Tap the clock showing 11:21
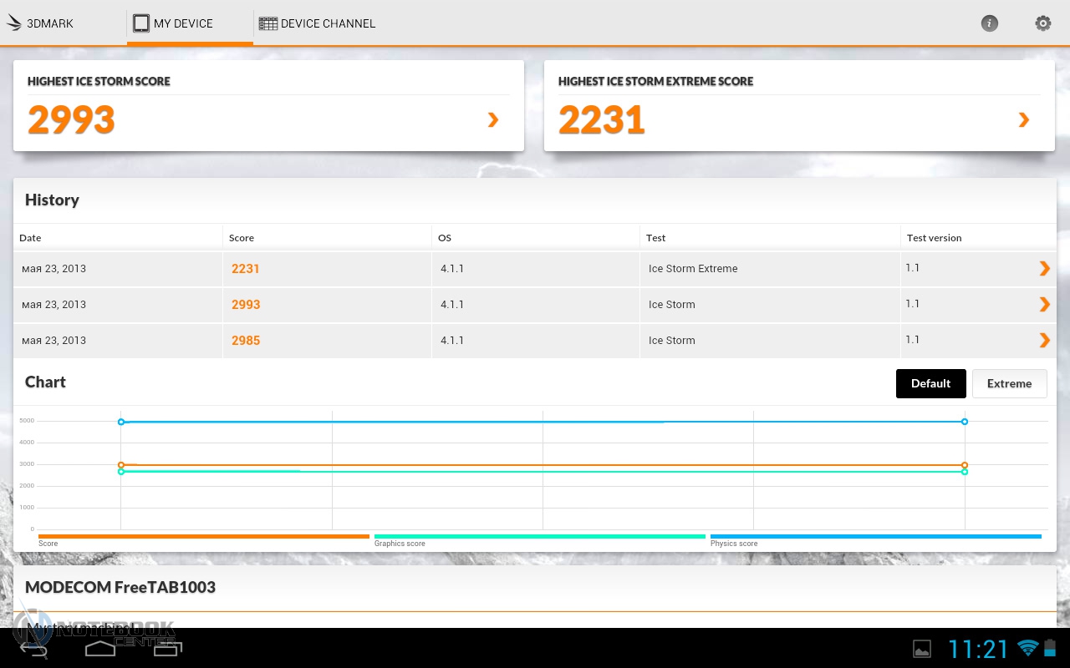1070x668 pixels. click(x=978, y=649)
